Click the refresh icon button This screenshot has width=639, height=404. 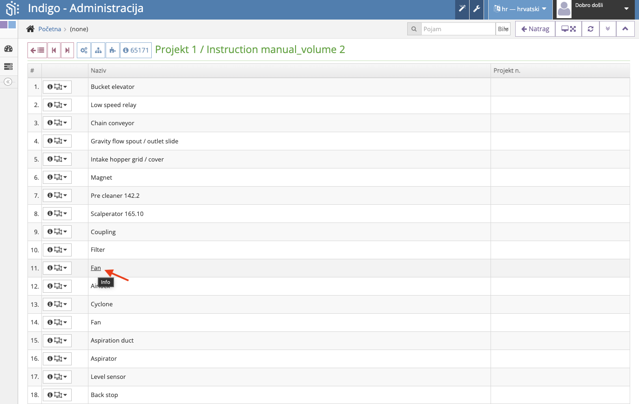(x=591, y=29)
